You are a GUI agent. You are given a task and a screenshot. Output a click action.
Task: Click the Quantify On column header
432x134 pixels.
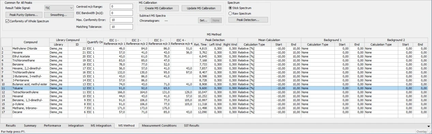point(95,42)
